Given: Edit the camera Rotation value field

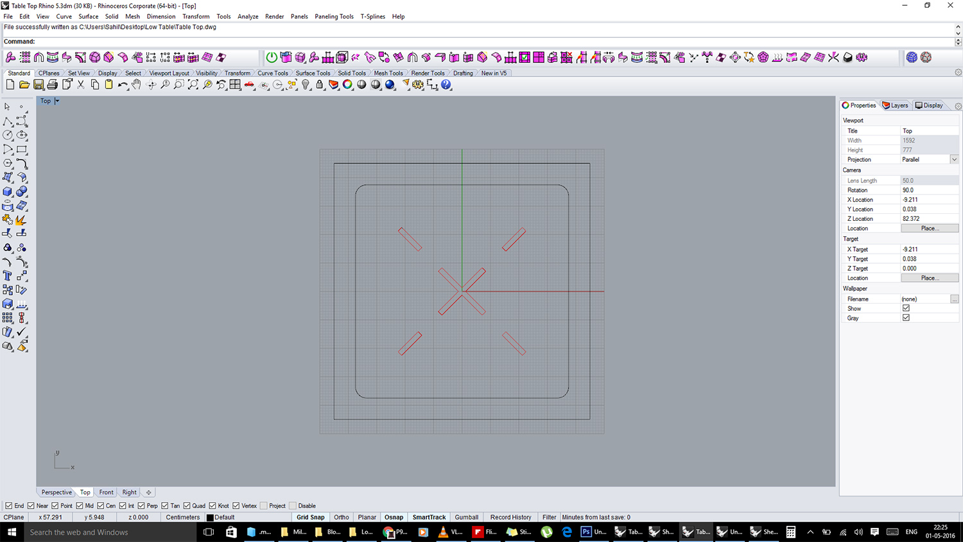Looking at the screenshot, I should point(930,190).
